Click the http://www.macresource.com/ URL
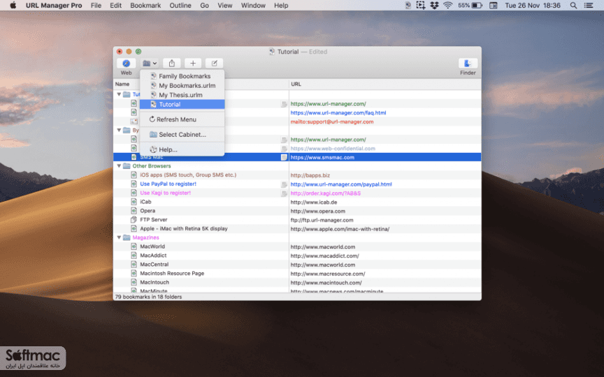The image size is (604, 377). point(328,274)
